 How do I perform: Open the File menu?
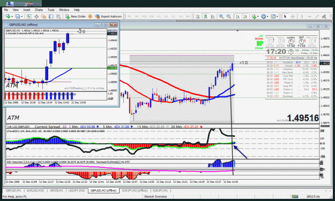tap(6, 10)
